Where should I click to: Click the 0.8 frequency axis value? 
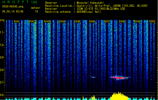coord(2,70)
